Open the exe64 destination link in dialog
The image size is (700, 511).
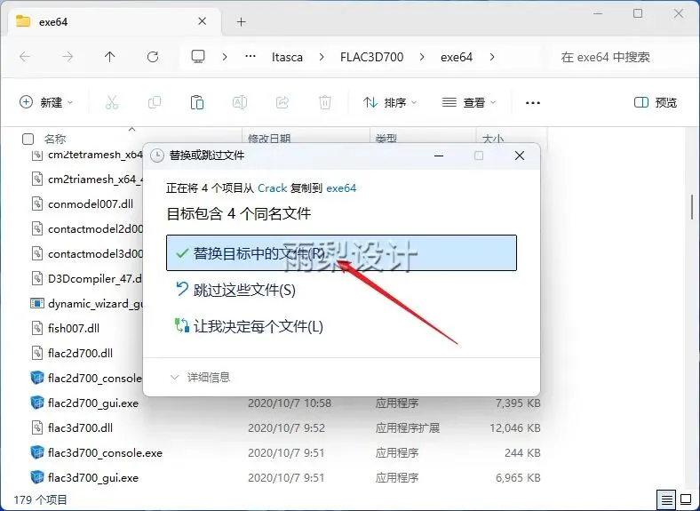click(341, 188)
